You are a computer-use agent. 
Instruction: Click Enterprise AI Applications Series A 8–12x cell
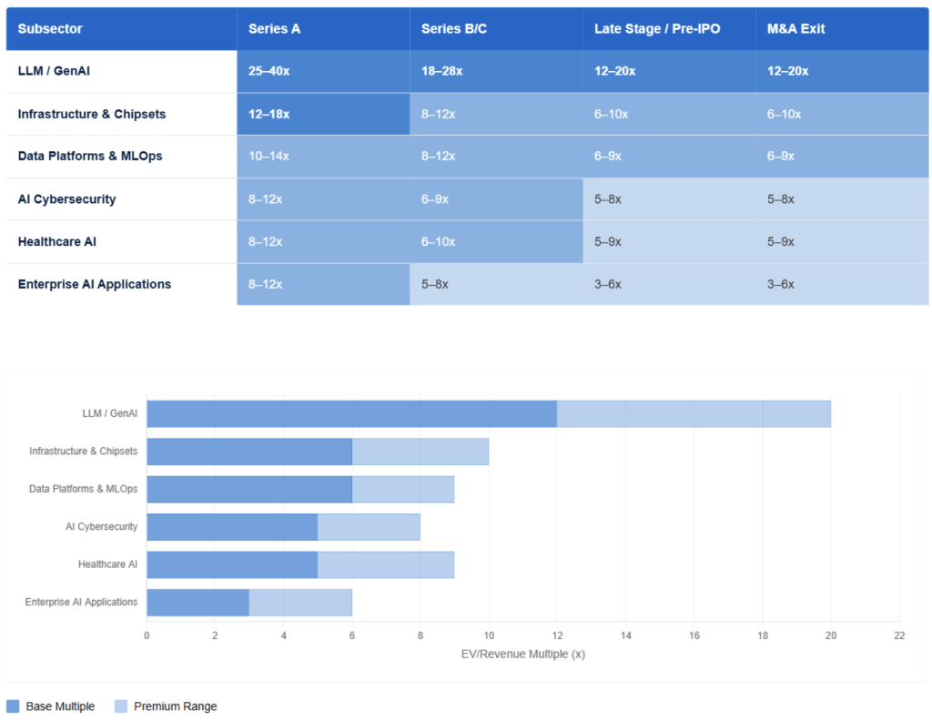323,284
